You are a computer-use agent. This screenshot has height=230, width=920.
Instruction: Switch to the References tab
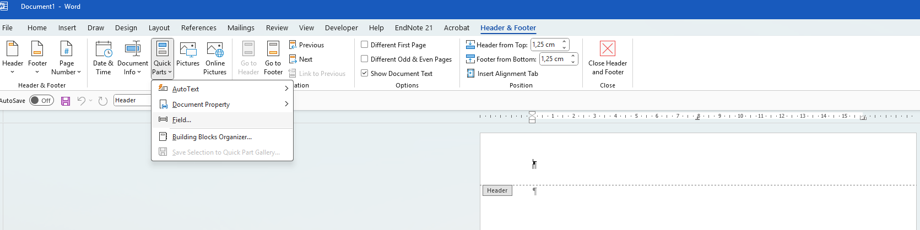[x=198, y=28]
